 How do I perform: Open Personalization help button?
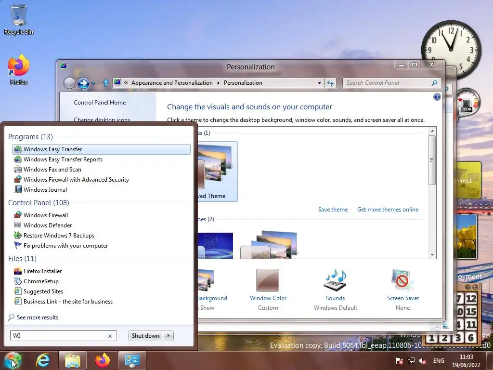[x=437, y=97]
